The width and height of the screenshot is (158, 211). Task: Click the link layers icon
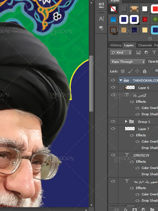click(x=117, y=209)
